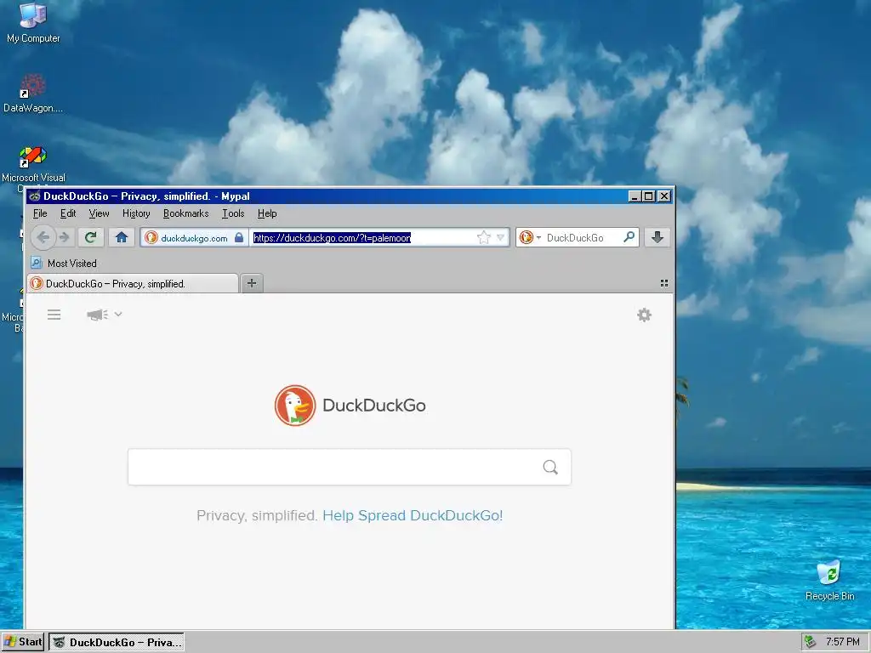Follow the Help Spread DuckDuckGo link
The width and height of the screenshot is (871, 653).
click(x=413, y=515)
